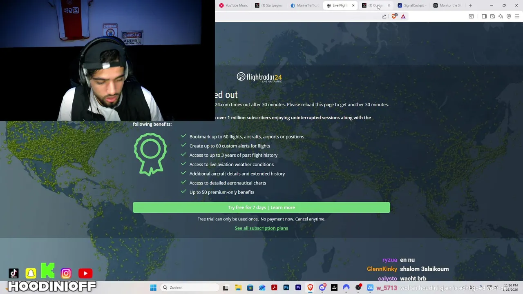Open Premiere Pro from the taskbar
This screenshot has height=294, width=523.
298,287
